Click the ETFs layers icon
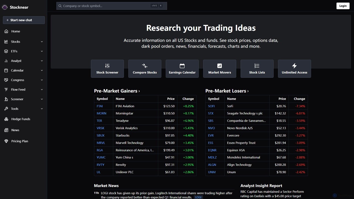This screenshot has width=354, height=199. (x=6, y=51)
